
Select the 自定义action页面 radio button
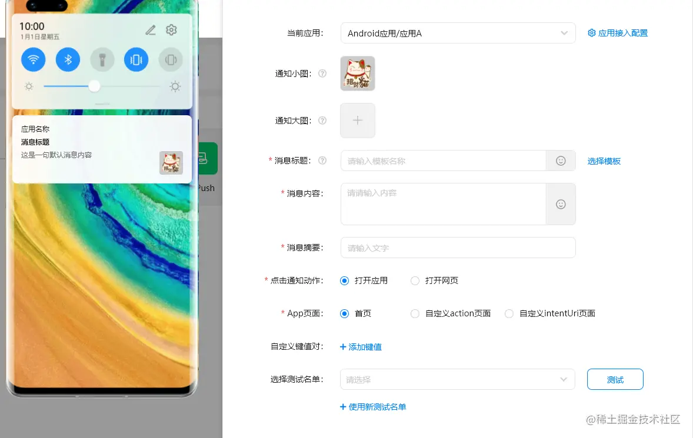[x=415, y=313]
